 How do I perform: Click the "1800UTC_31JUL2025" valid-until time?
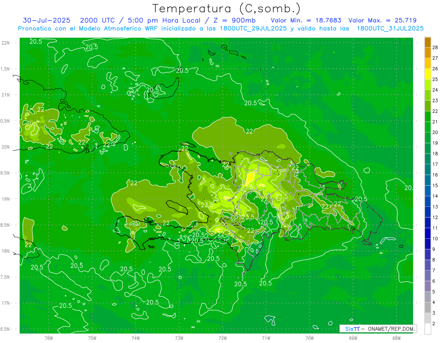[390, 28]
